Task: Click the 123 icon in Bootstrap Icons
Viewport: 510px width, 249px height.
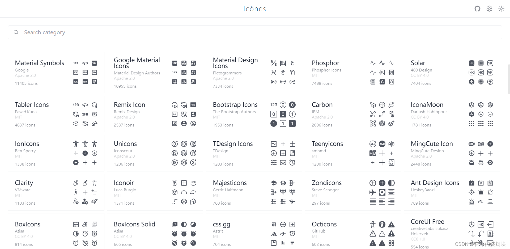Action: pyautogui.click(x=274, y=105)
